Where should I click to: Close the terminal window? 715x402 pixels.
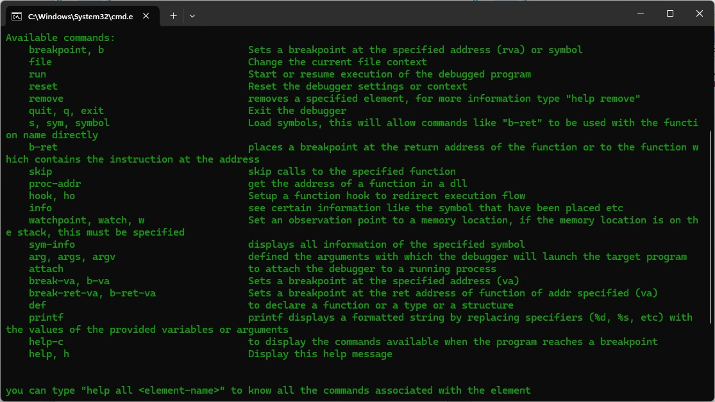pyautogui.click(x=700, y=13)
